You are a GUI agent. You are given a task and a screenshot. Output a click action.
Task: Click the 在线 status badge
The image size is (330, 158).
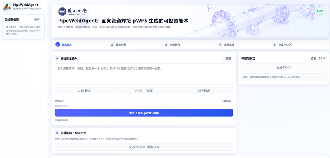tap(320, 11)
